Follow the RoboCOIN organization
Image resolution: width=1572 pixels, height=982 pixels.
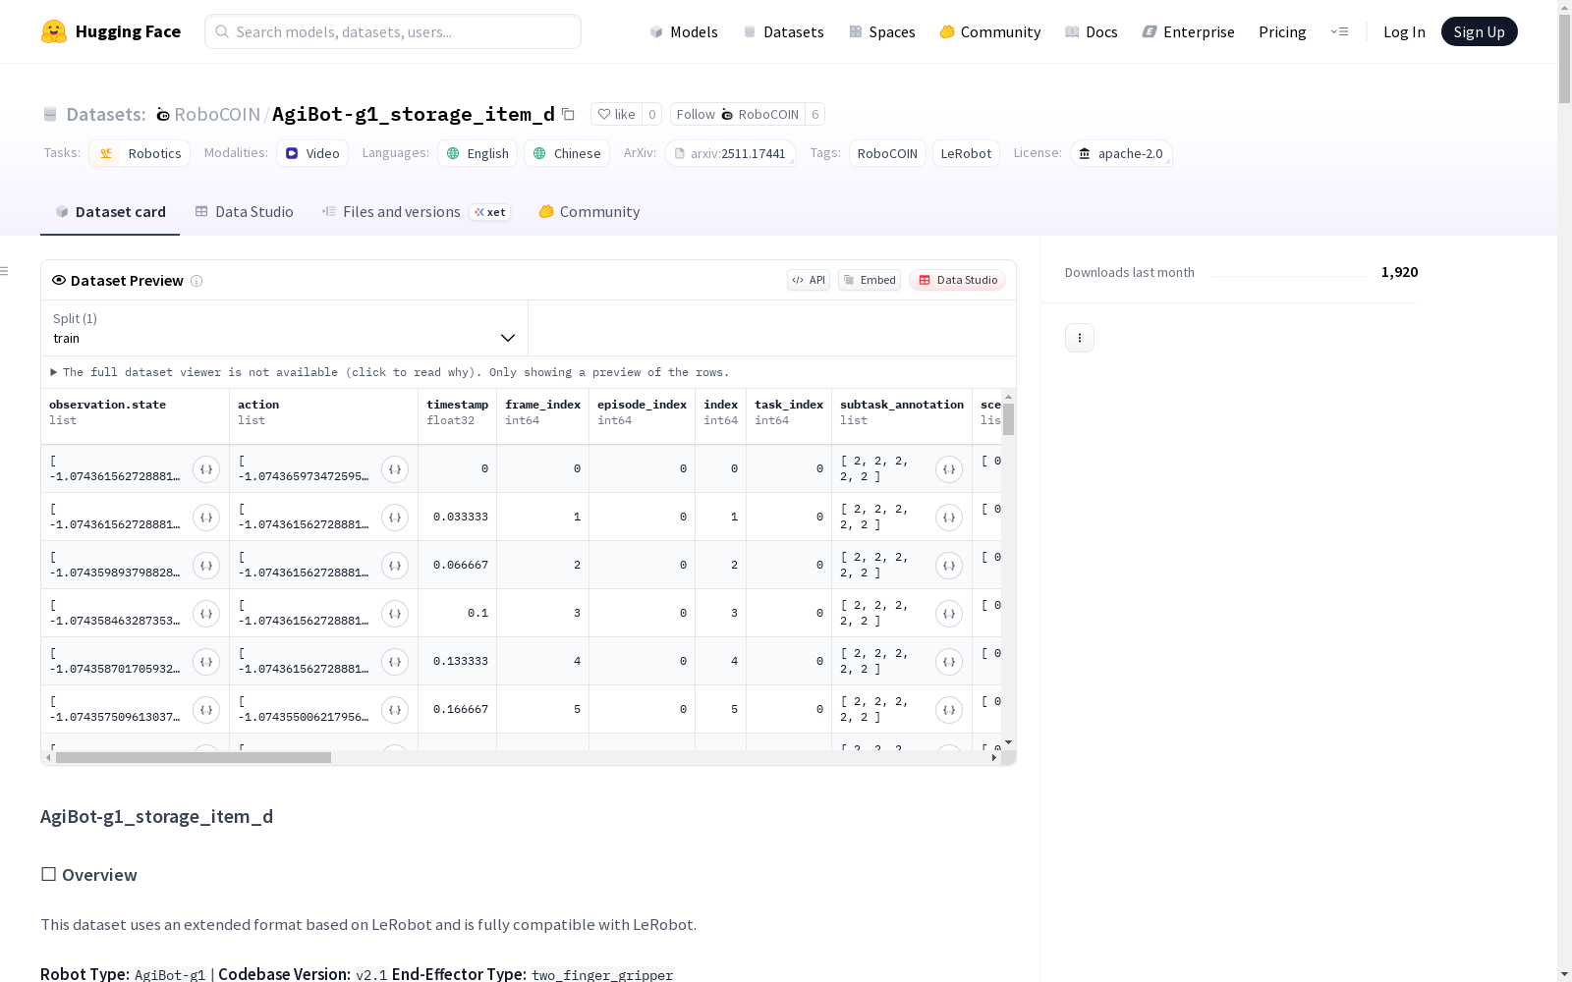tap(737, 114)
